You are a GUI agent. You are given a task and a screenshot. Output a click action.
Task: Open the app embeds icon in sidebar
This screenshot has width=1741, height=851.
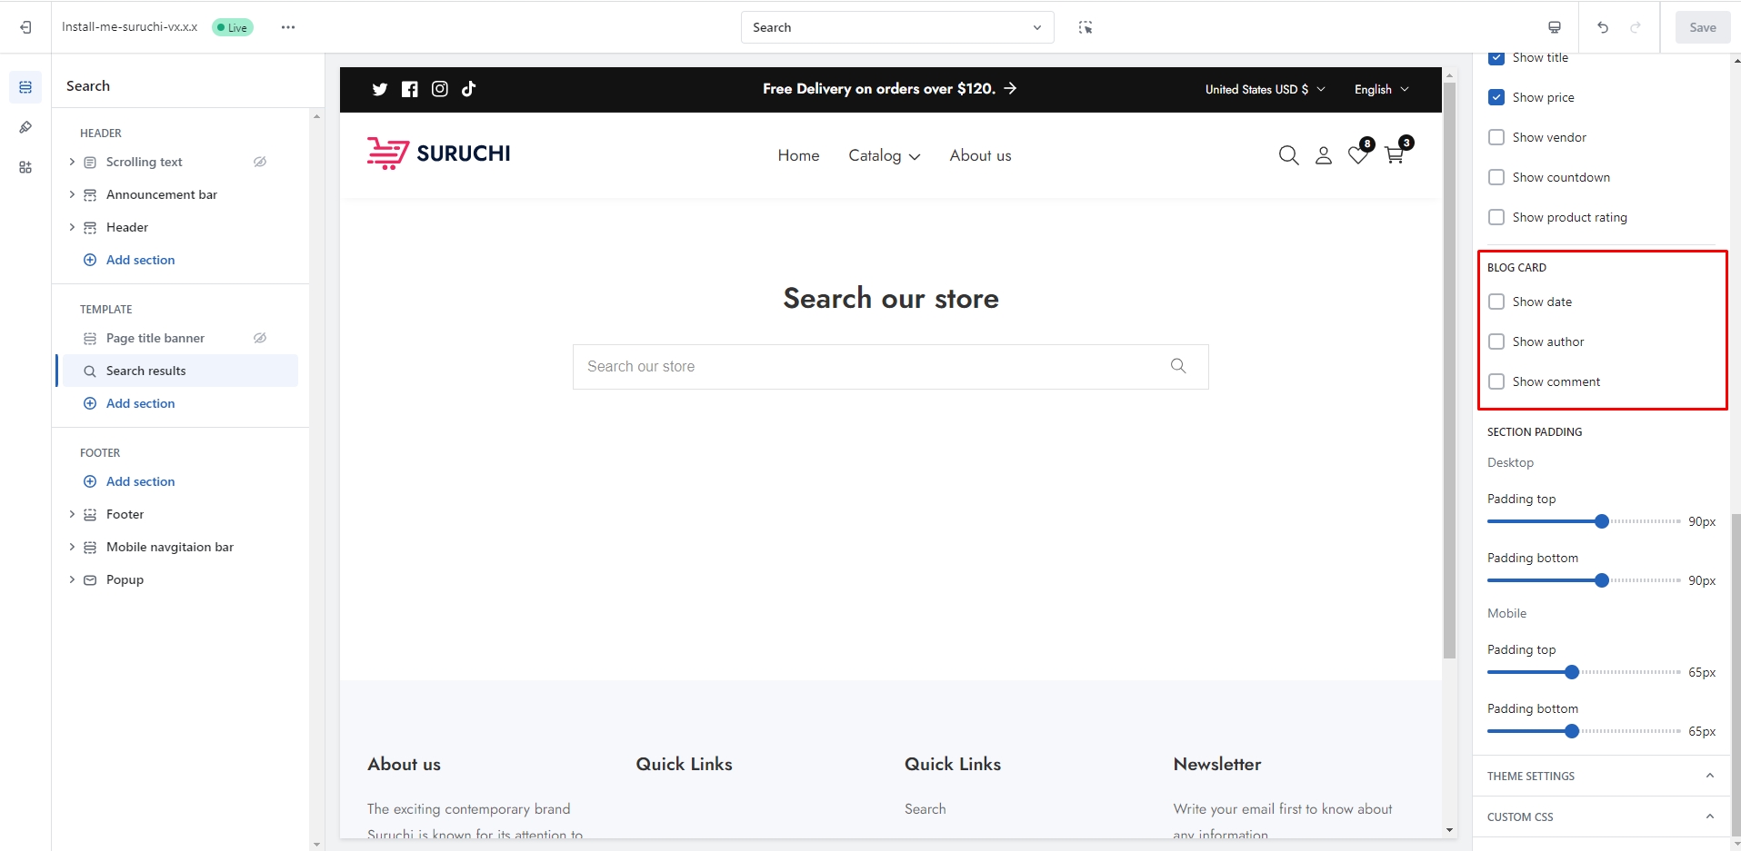tap(25, 167)
